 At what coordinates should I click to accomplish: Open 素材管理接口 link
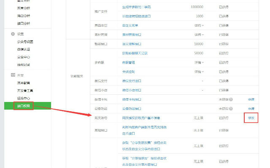[132, 35]
